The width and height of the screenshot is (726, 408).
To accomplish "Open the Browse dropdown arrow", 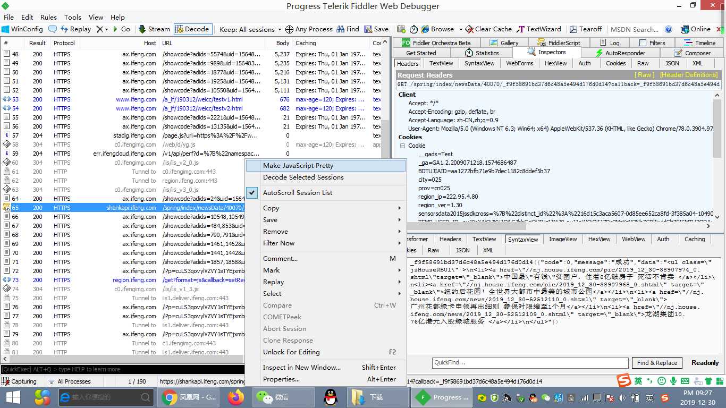I will tap(460, 29).
